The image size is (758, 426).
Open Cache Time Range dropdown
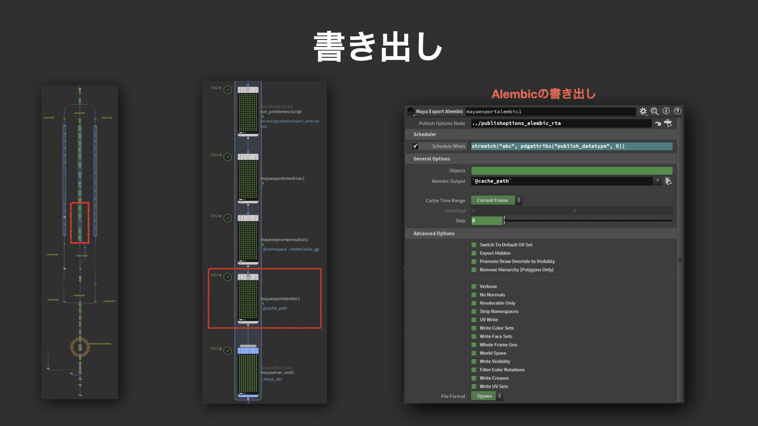pos(496,200)
